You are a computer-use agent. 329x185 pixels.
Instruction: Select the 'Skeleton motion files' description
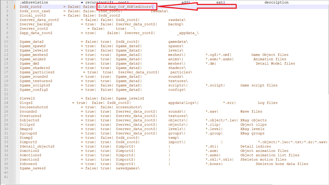tap(263, 159)
